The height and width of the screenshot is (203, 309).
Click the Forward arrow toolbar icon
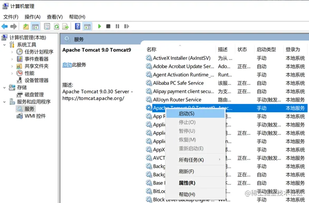click(13, 26)
